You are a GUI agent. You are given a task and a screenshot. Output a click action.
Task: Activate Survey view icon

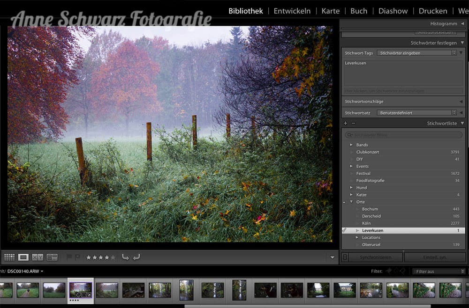[53, 257]
